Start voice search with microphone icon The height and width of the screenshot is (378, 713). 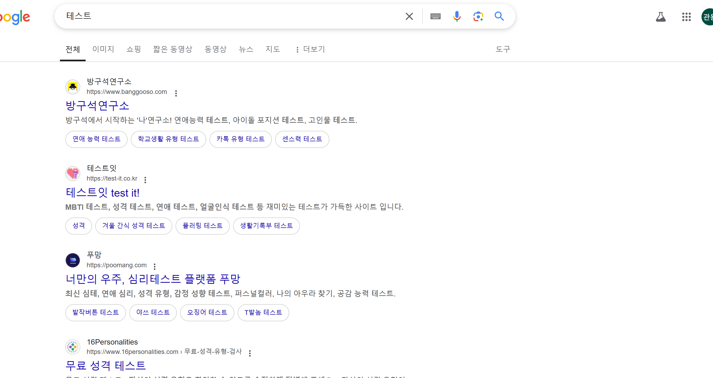pyautogui.click(x=457, y=16)
